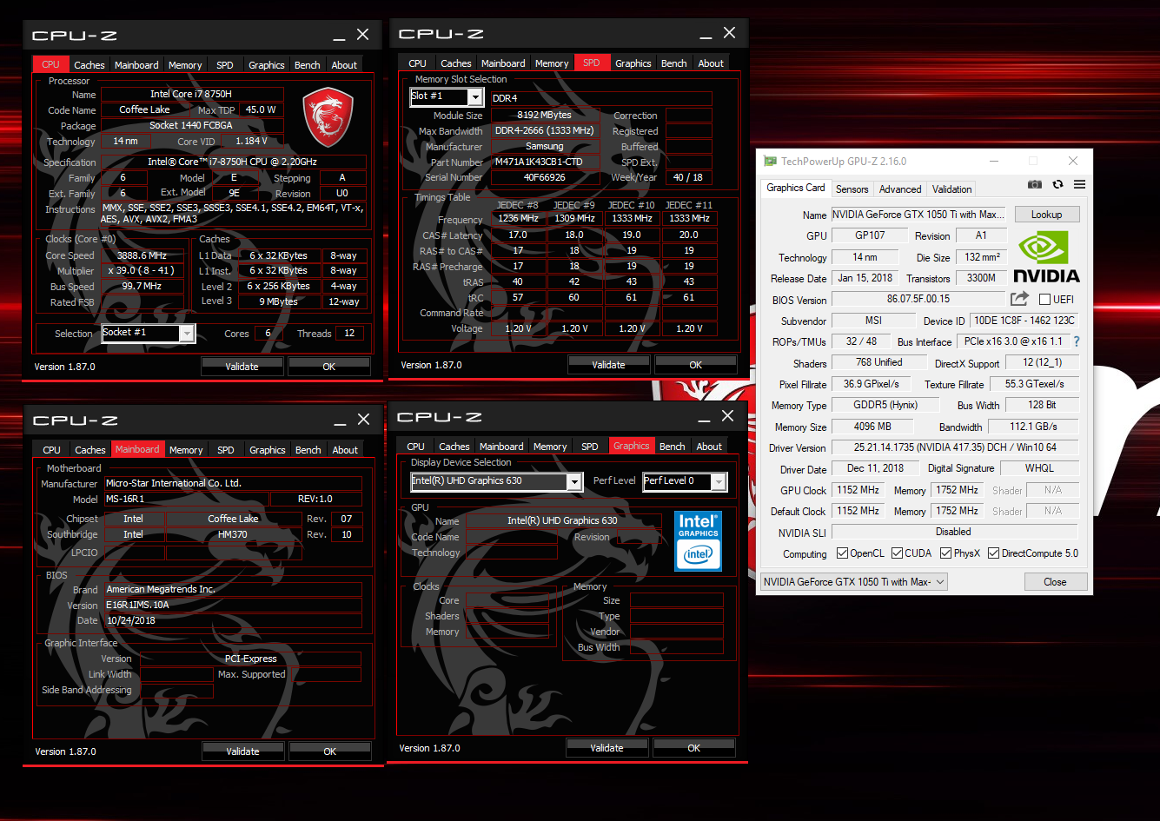Click OK in the Graphics tab window
The width and height of the screenshot is (1160, 821).
pos(693,748)
